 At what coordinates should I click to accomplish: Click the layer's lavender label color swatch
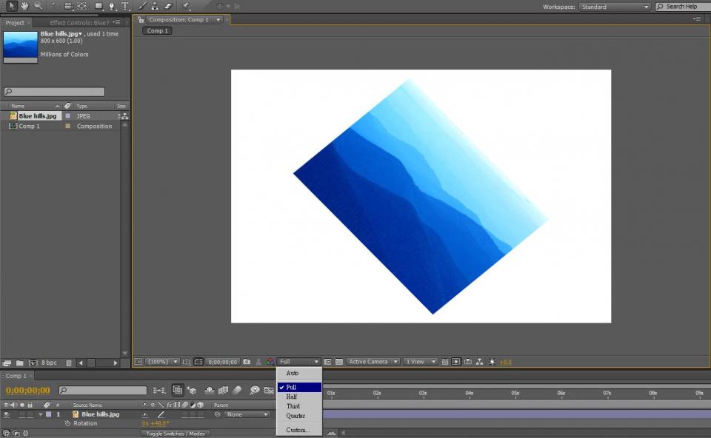coord(49,414)
